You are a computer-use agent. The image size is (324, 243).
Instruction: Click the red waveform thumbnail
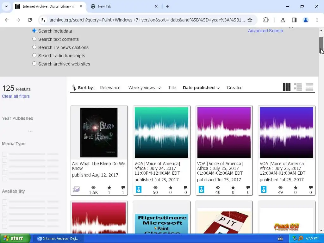[x=99, y=218]
